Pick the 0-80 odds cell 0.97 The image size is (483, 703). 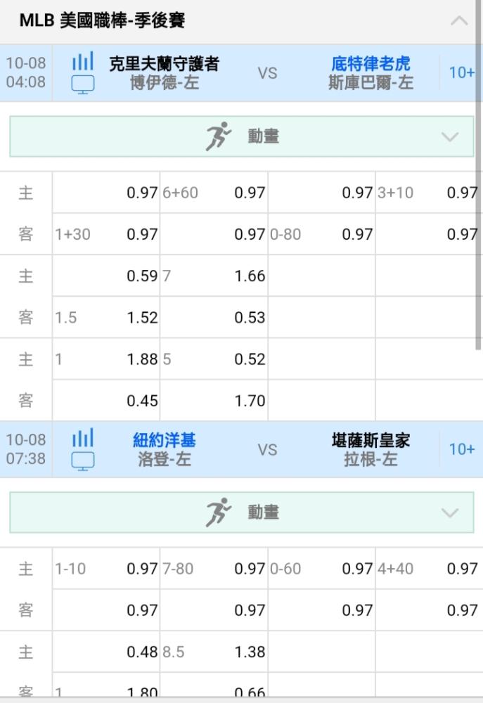point(321,234)
